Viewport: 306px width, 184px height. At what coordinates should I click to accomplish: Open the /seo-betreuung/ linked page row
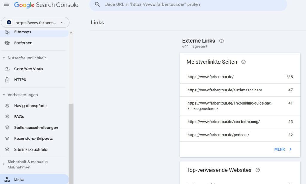tap(240, 122)
